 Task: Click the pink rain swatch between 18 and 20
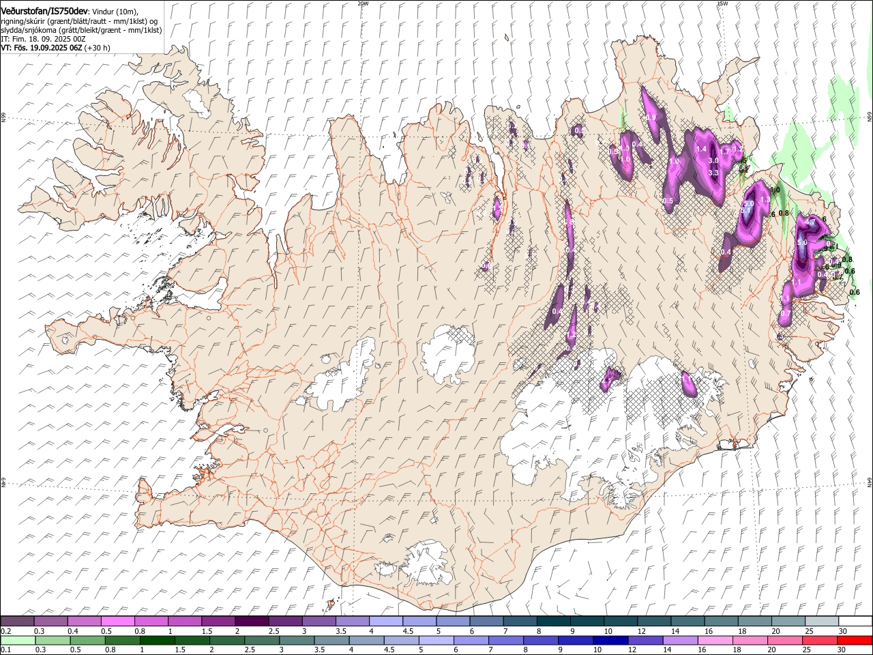pos(750,641)
